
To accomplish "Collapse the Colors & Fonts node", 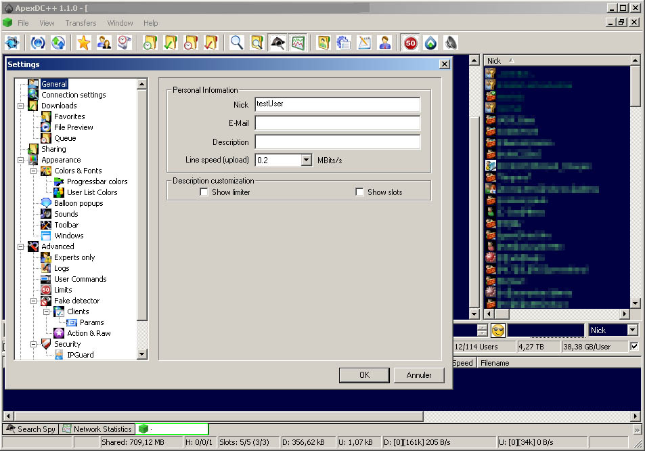I will (34, 171).
